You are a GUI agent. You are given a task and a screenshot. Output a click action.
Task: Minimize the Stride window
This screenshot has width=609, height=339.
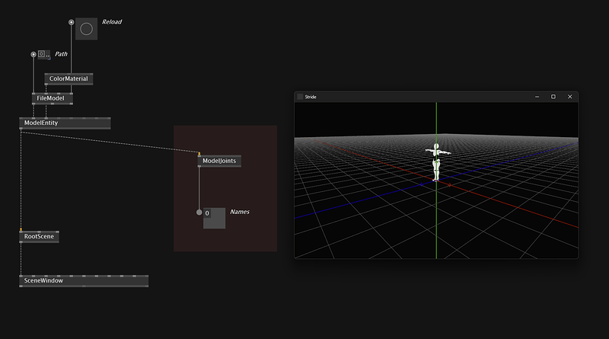pos(537,97)
